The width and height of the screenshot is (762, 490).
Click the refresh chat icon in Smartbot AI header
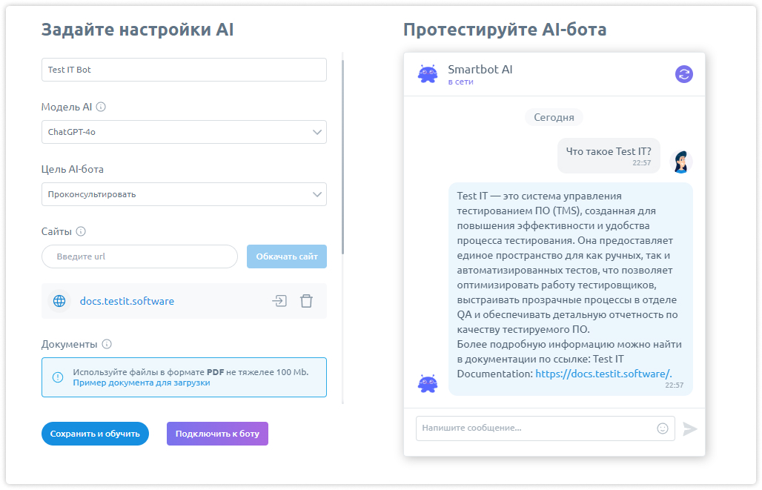tap(683, 74)
